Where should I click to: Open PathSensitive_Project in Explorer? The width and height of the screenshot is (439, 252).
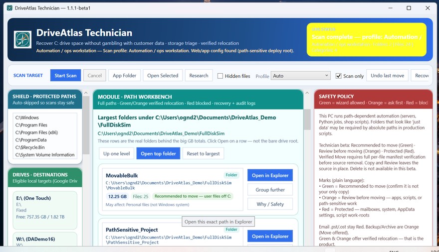coord(270,236)
